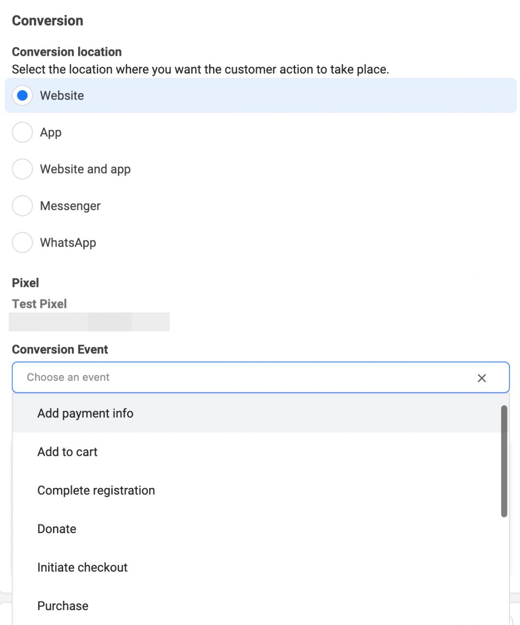Image resolution: width=520 pixels, height=625 pixels.
Task: Select Complete registration event
Action: [96, 490]
